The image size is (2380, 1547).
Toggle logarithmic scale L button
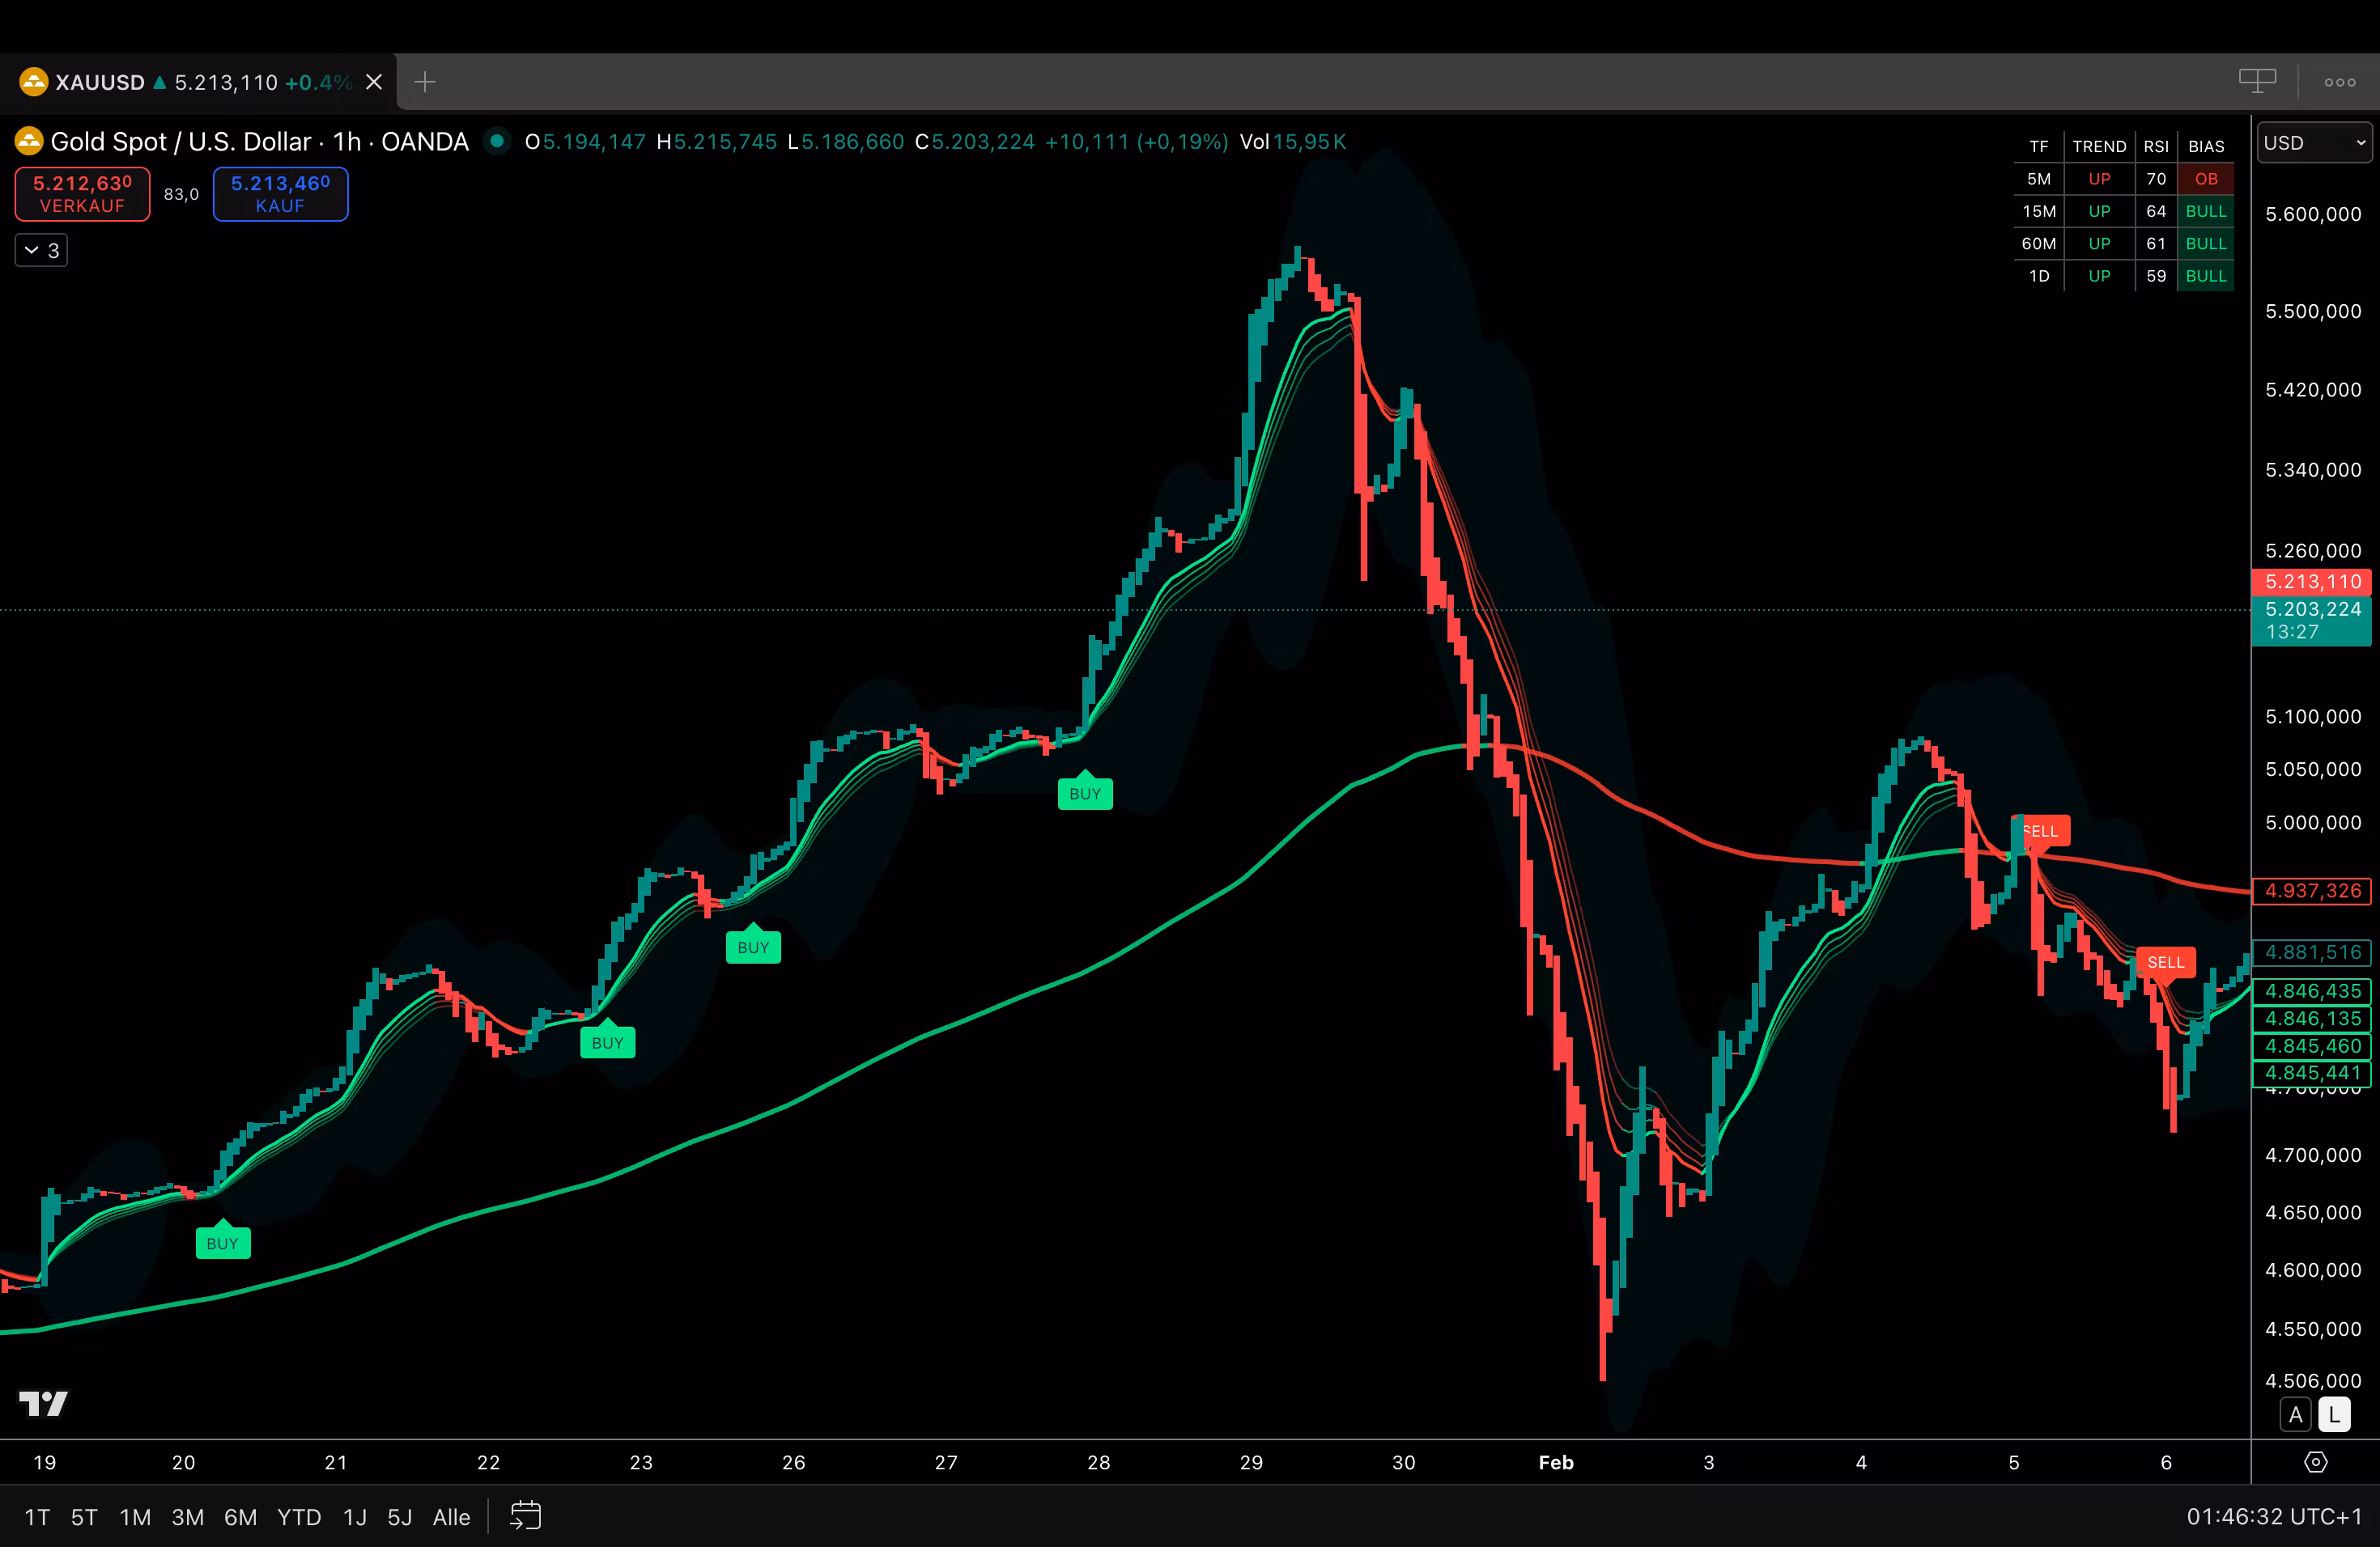pyautogui.click(x=2334, y=1415)
